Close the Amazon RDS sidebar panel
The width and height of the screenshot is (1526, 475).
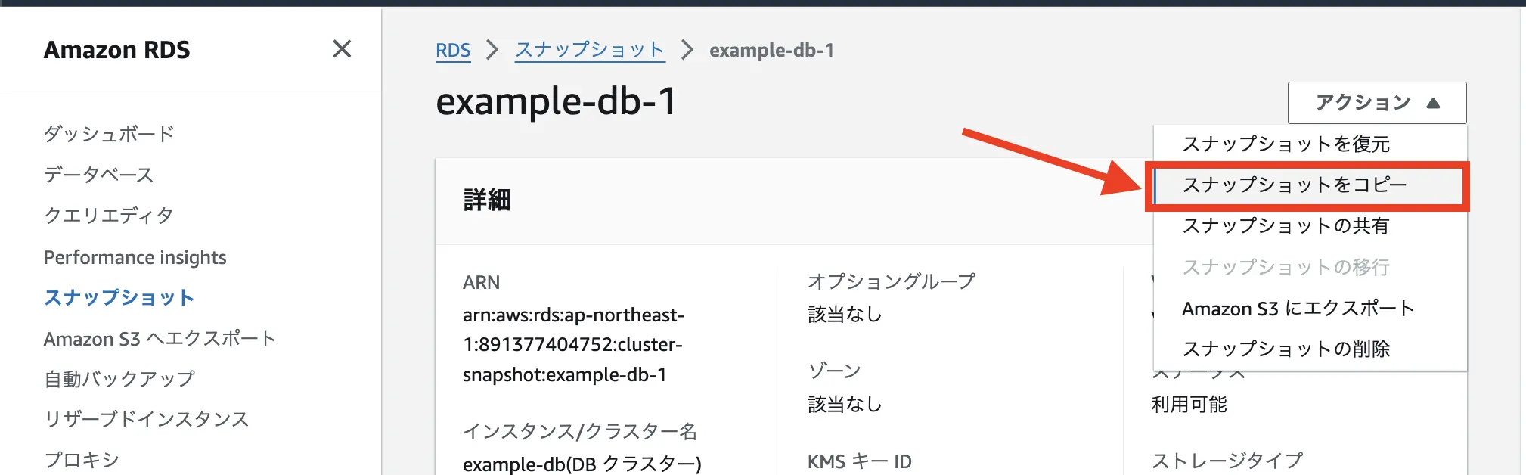tap(342, 49)
